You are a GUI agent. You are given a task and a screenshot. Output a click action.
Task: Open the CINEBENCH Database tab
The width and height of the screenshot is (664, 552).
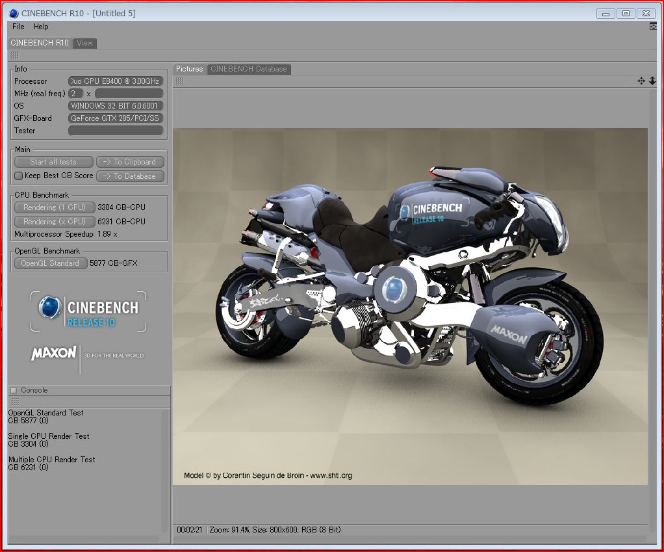click(249, 69)
